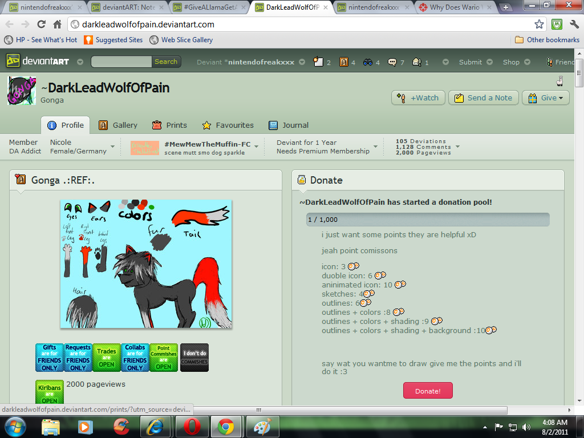Click the donation pool 1 / 1,000 progress bar

[x=428, y=220]
